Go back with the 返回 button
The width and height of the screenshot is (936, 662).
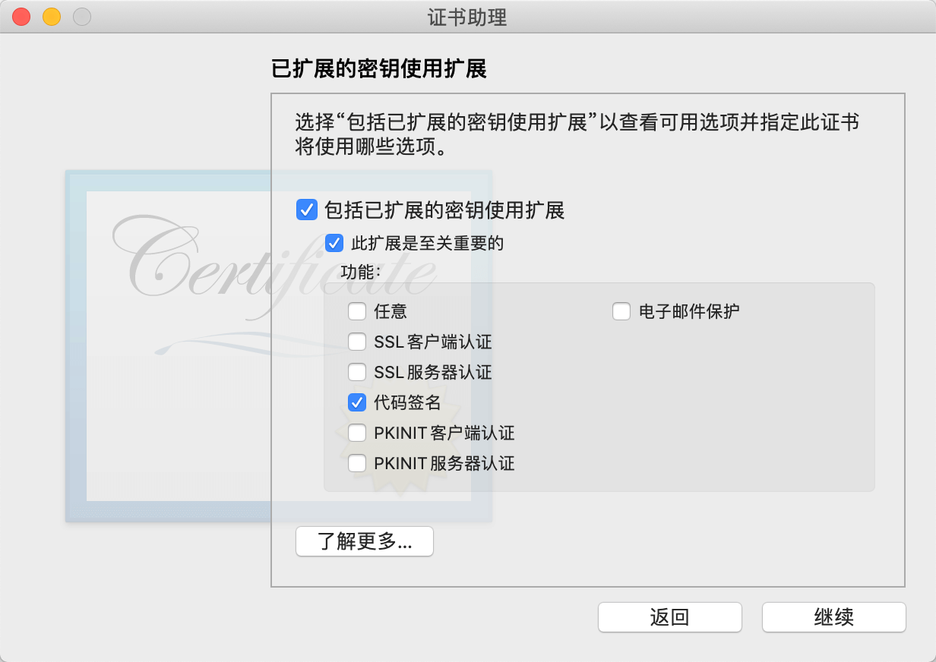(670, 617)
